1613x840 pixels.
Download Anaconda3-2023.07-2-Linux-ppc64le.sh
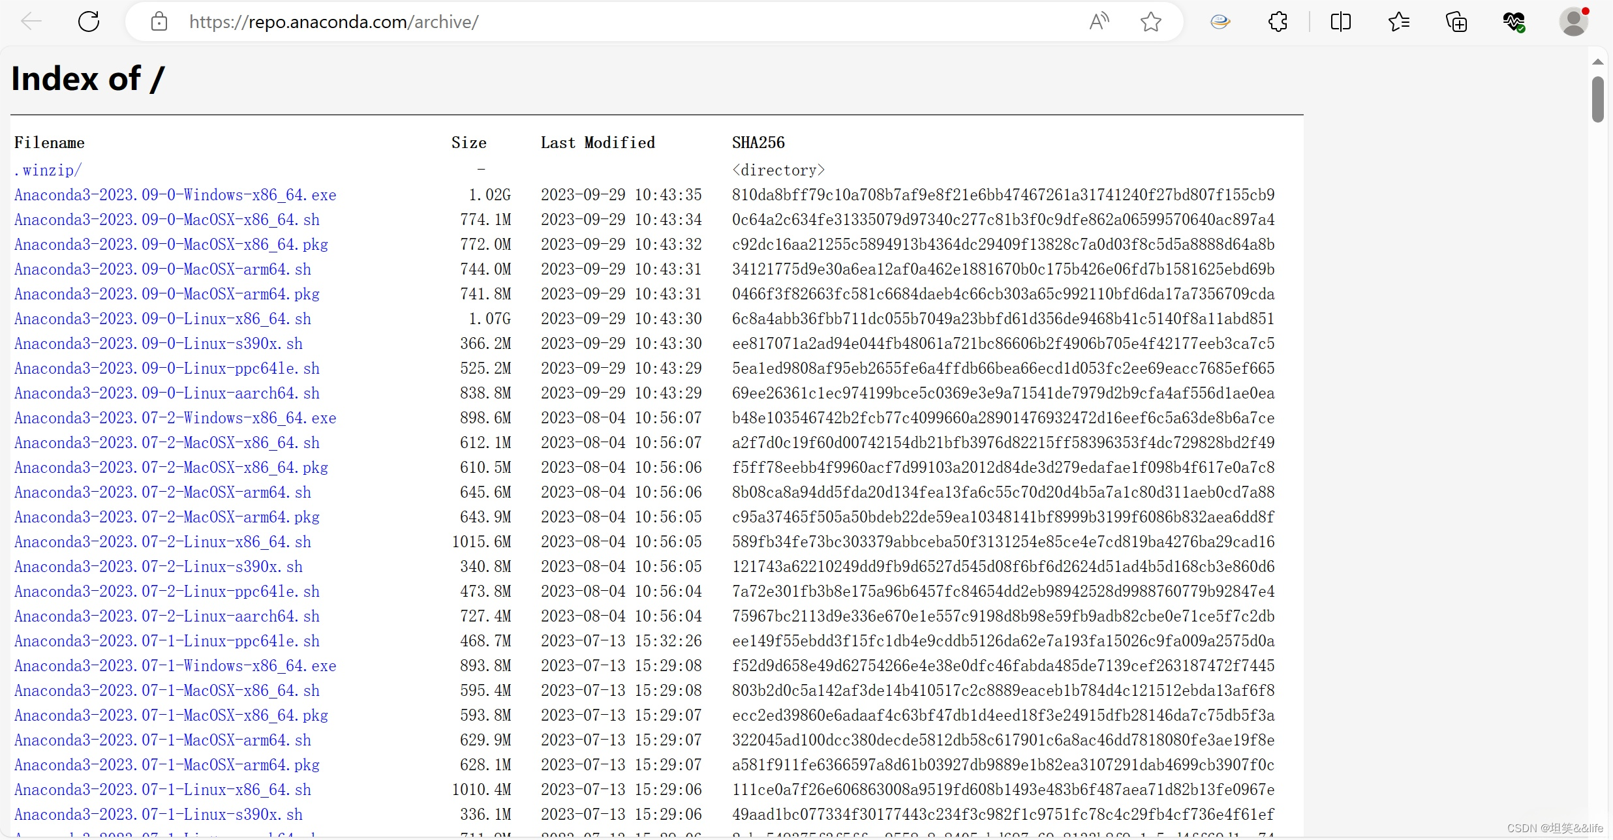tap(166, 592)
